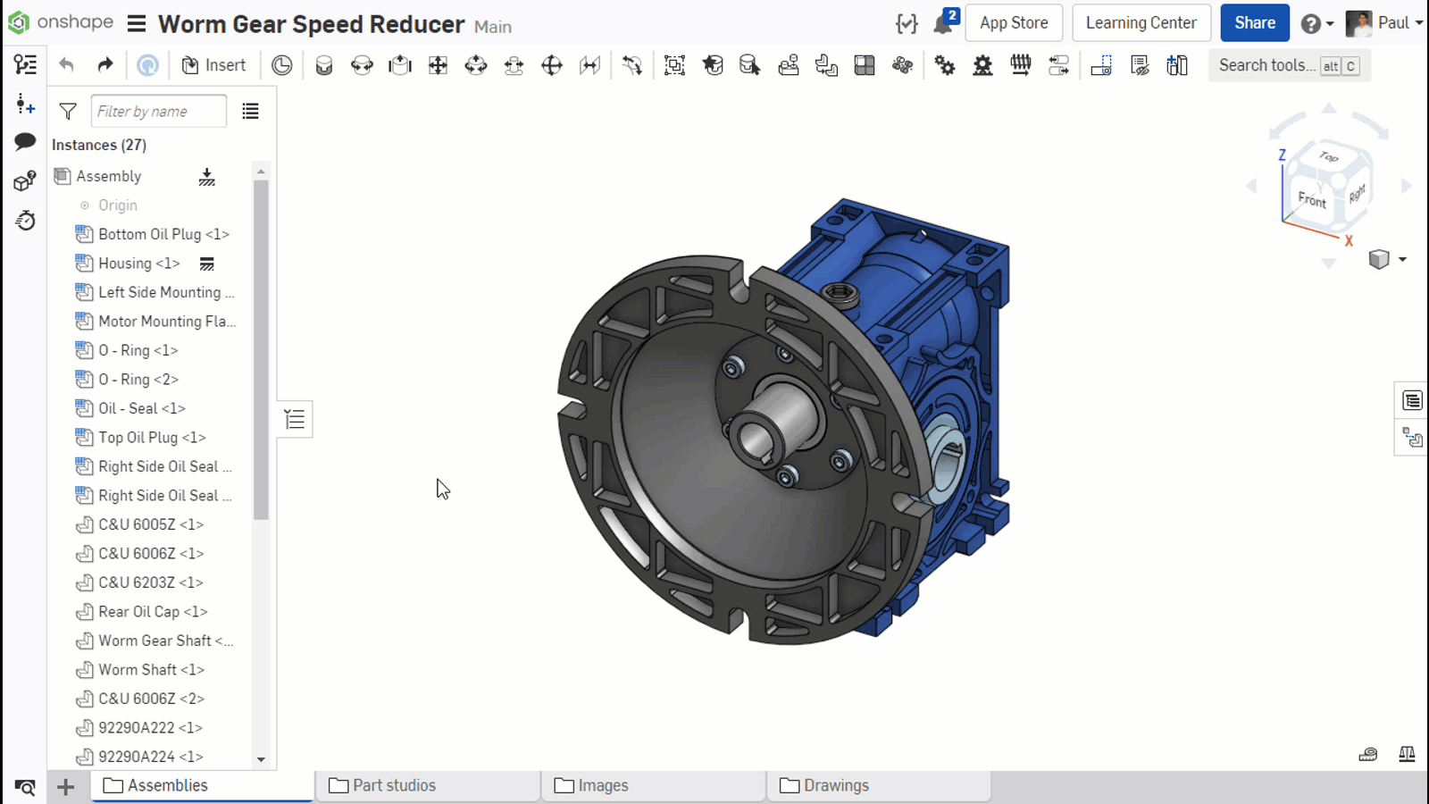Viewport: 1429px width, 804px height.
Task: Click the blue Share button
Action: (x=1254, y=23)
